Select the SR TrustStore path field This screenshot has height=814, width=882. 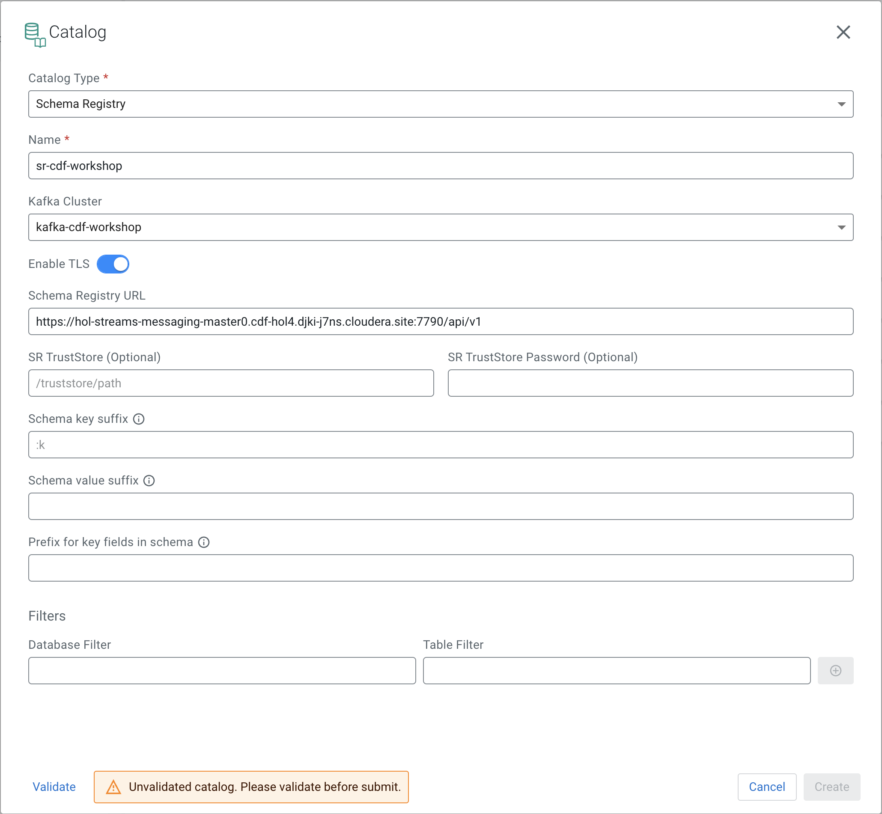click(231, 383)
